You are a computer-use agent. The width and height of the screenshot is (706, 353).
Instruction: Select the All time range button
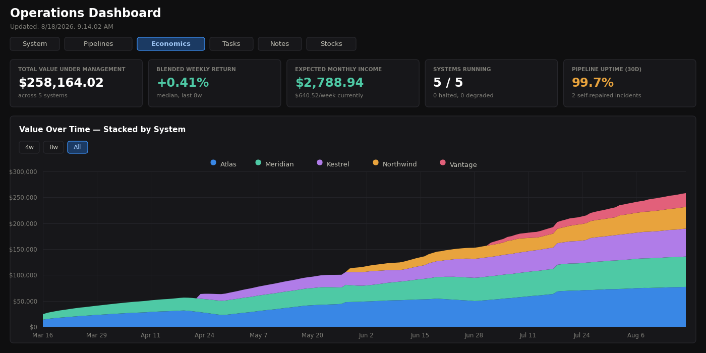click(x=78, y=147)
